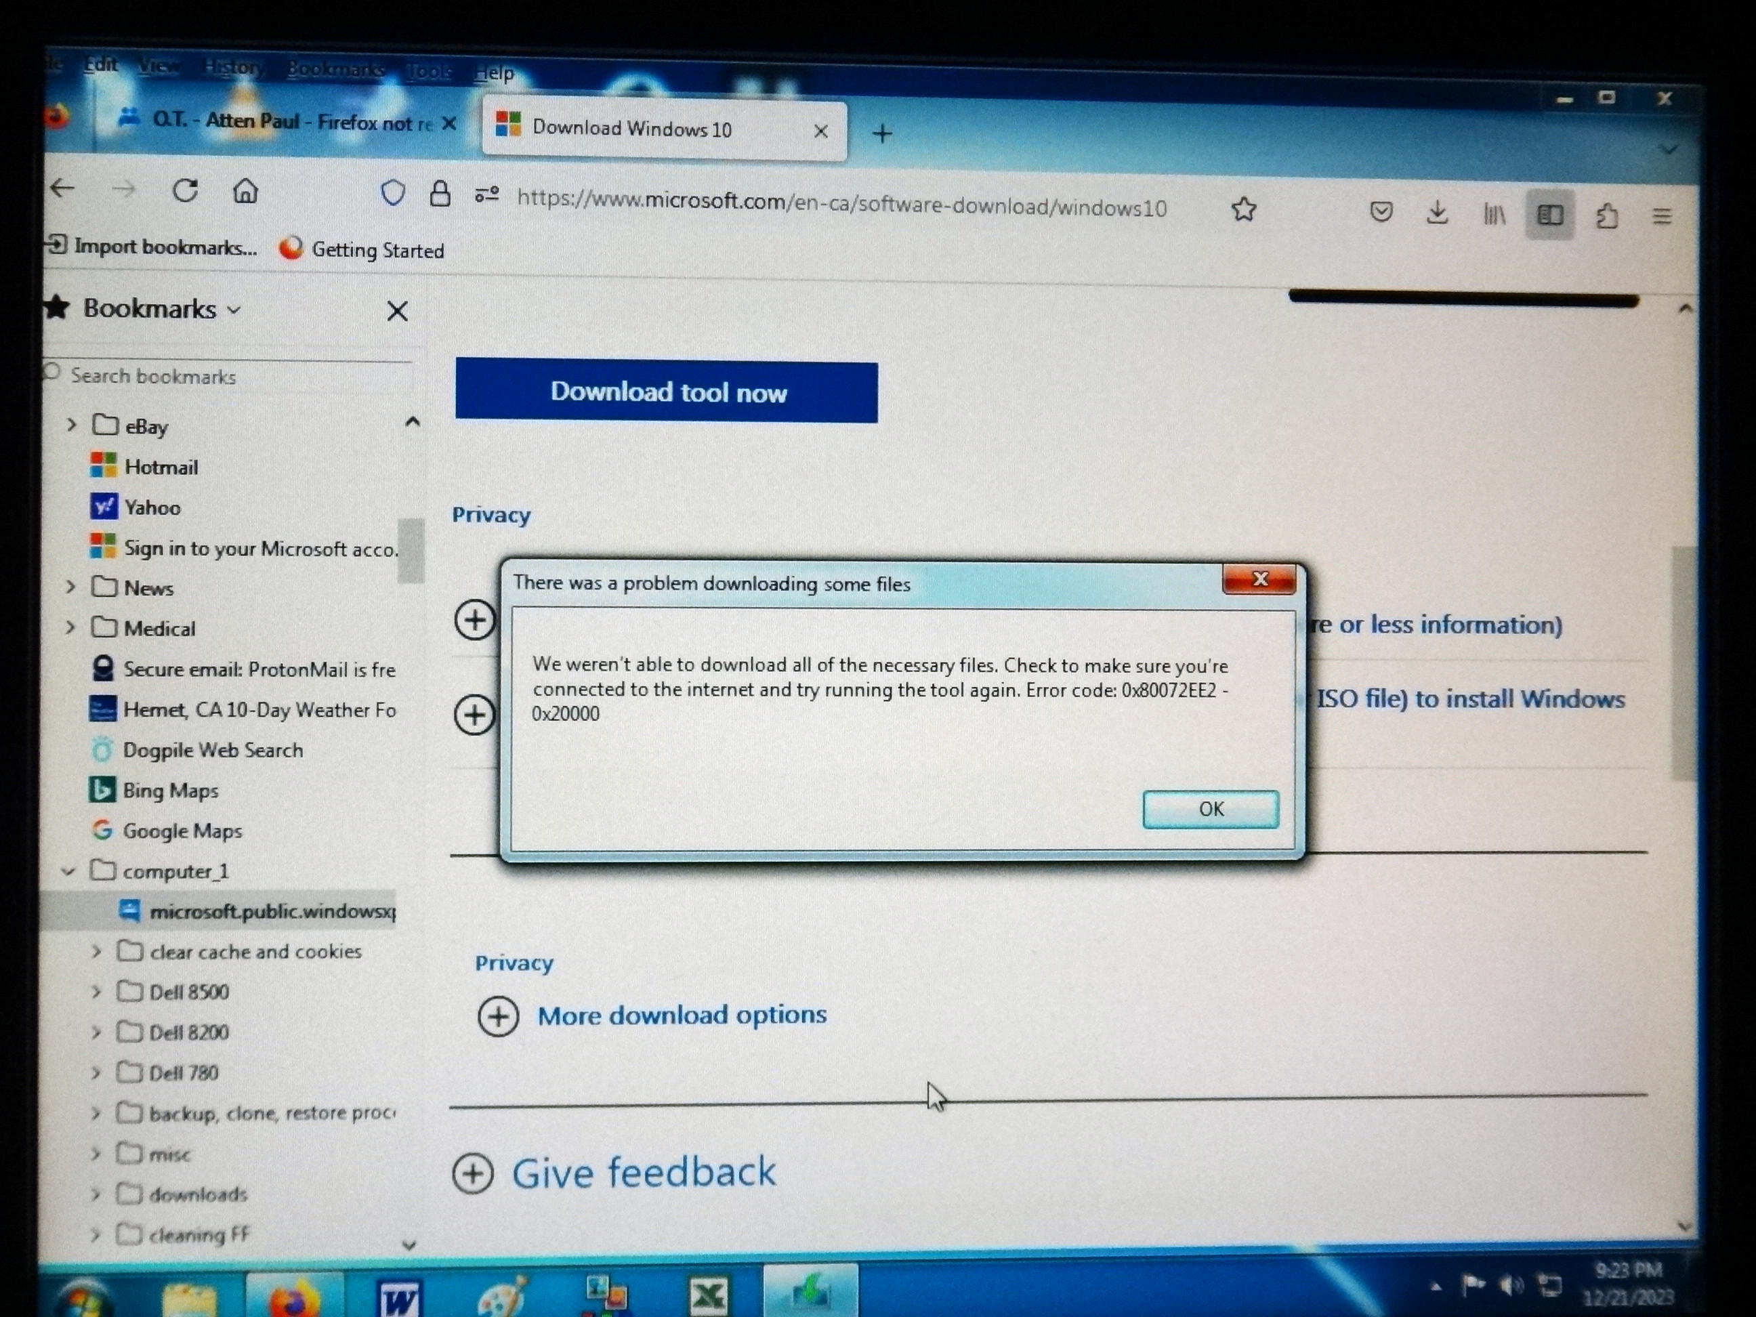Close the Download Windows 10 tab
This screenshot has width=1756, height=1317.
tap(821, 131)
